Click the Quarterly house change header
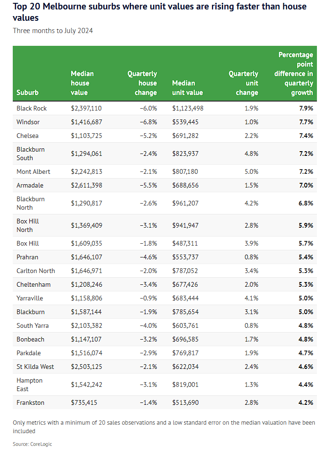333x453 pixels. (x=142, y=83)
